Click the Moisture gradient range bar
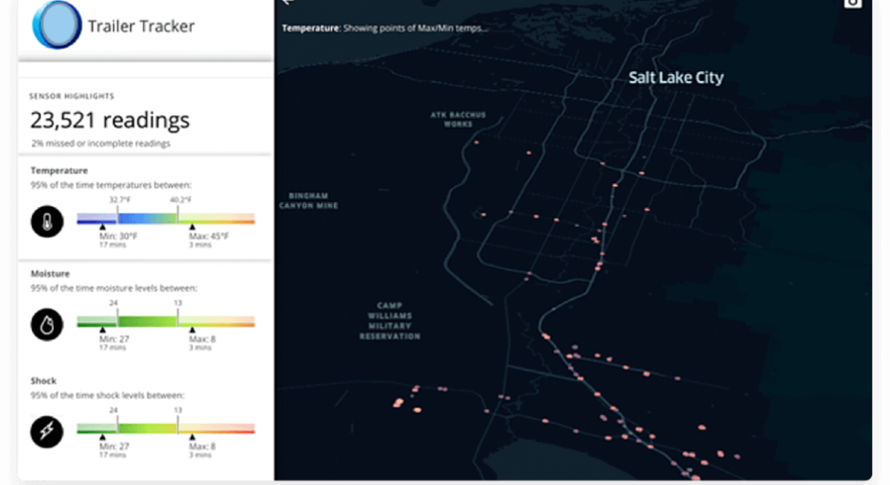The image size is (890, 485). pyautogui.click(x=166, y=322)
